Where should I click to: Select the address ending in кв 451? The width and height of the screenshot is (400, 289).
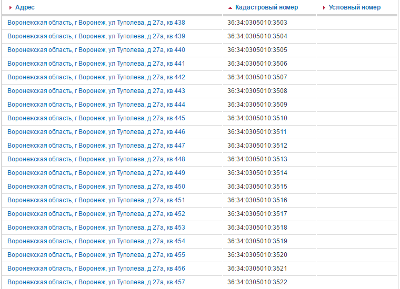pos(96,200)
